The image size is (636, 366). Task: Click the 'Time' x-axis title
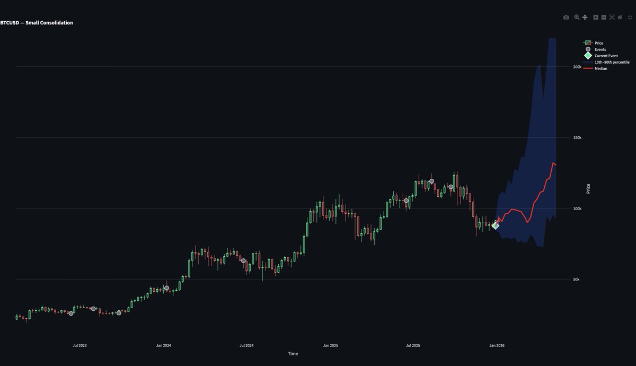tap(293, 353)
